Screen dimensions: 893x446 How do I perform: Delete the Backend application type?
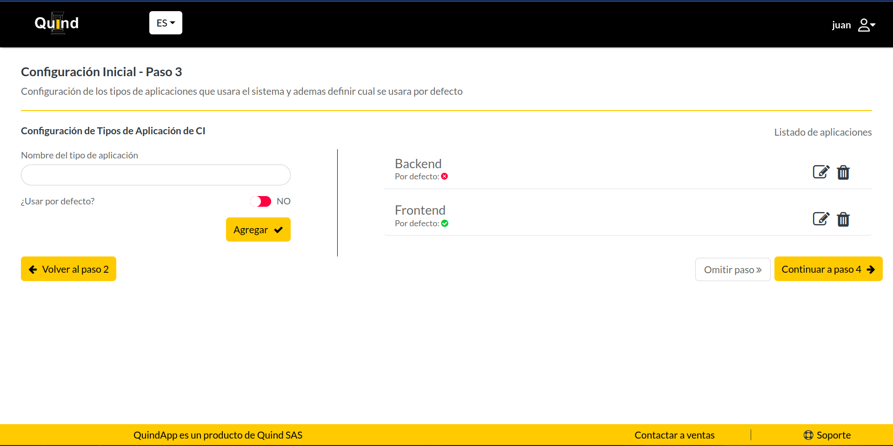point(843,172)
